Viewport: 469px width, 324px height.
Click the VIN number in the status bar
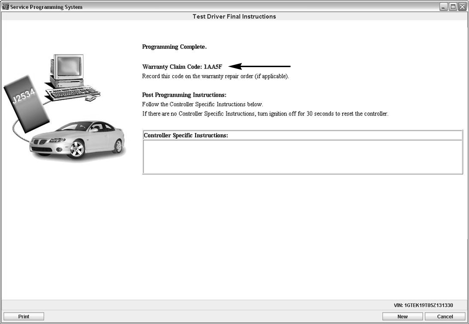(x=423, y=305)
